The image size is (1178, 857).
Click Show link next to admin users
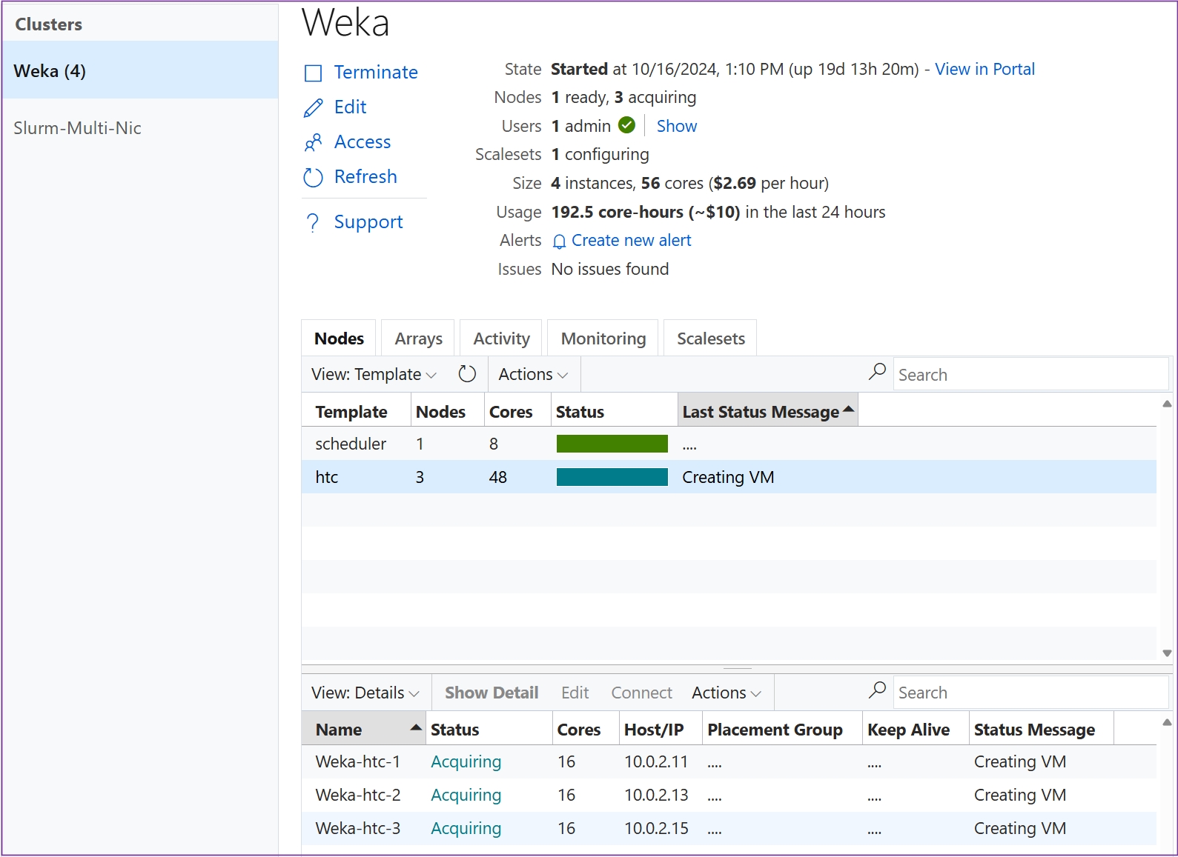pos(676,127)
